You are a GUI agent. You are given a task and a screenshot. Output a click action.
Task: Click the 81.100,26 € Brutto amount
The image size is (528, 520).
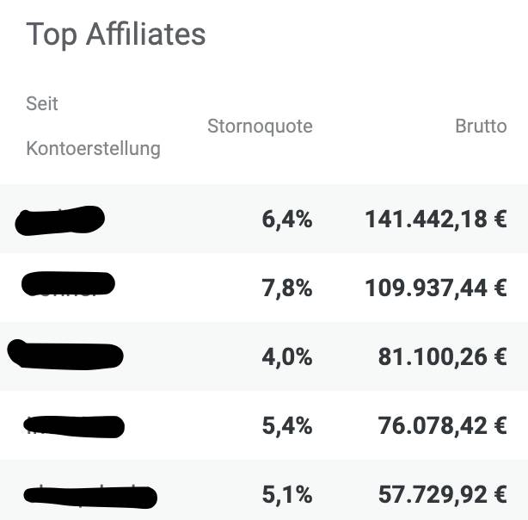[443, 356]
